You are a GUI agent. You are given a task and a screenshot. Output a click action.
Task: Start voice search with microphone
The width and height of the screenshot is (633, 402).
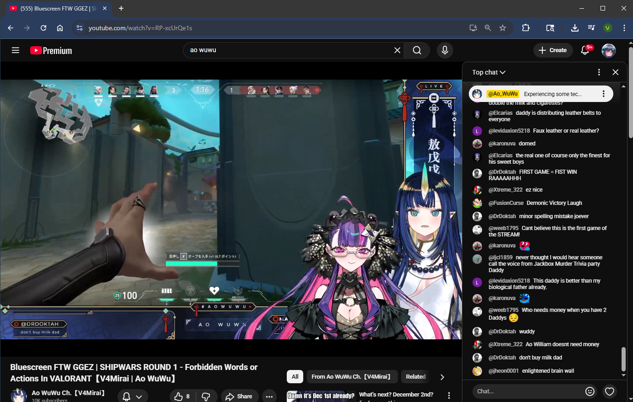445,50
